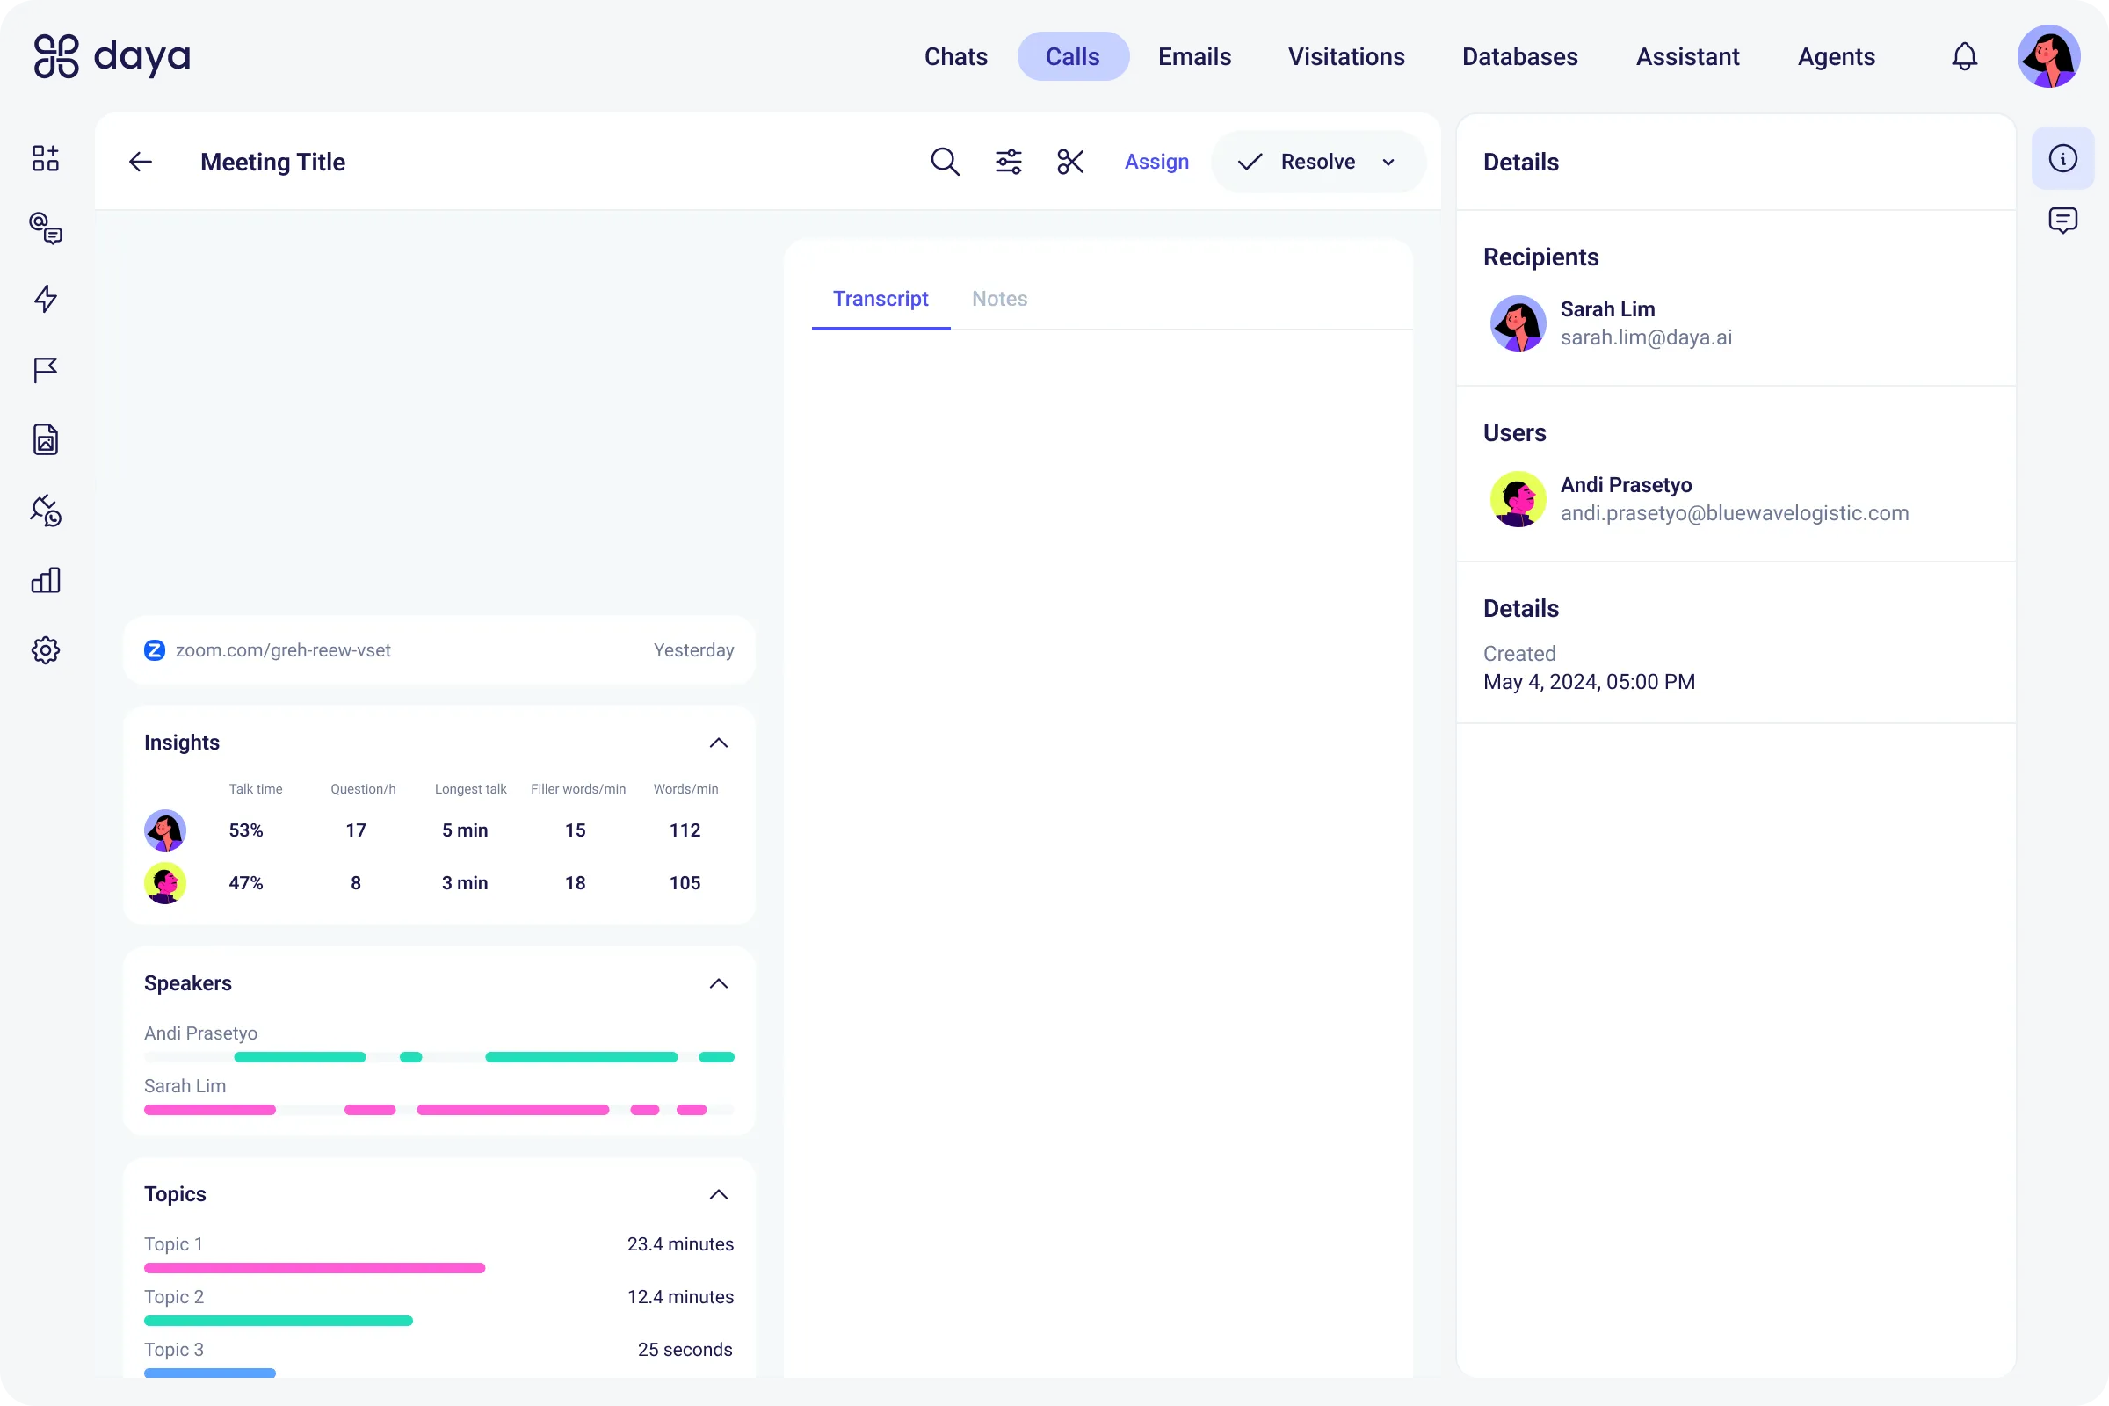Click Sarah Lim's longest pink speaker segment
This screenshot has height=1406, width=2109.
513,1110
